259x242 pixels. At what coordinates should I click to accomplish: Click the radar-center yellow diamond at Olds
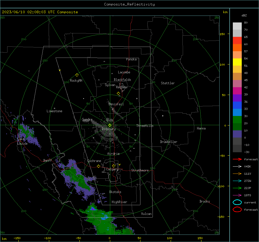[x=110, y=125]
